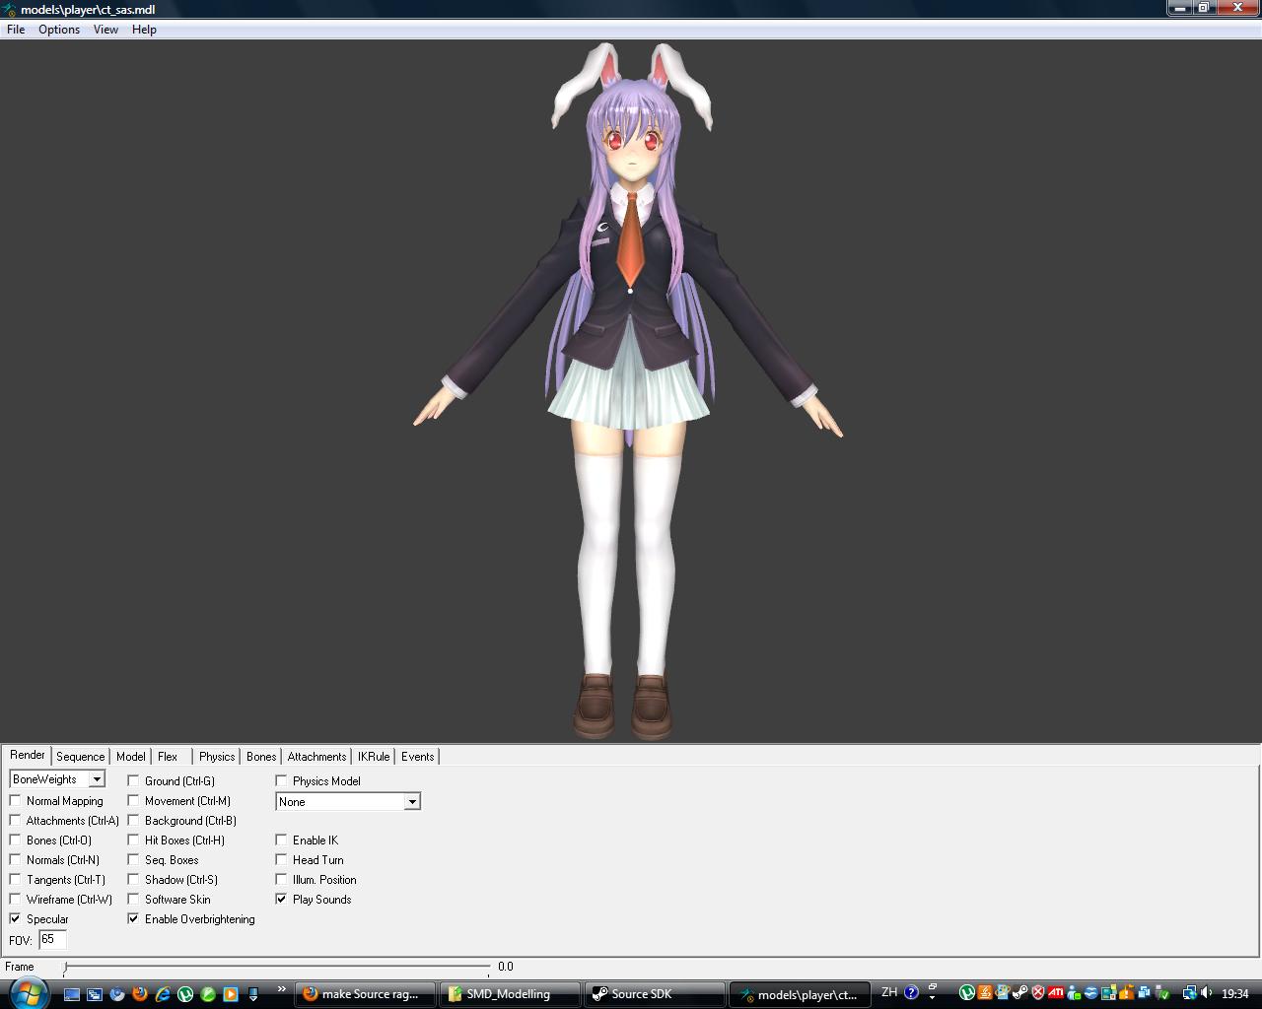
Task: Open the uTorrent tray icon
Action: click(x=967, y=992)
